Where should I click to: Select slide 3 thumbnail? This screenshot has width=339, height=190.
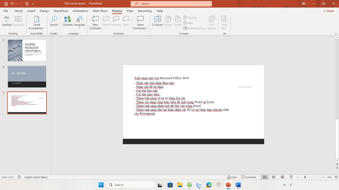(27, 103)
